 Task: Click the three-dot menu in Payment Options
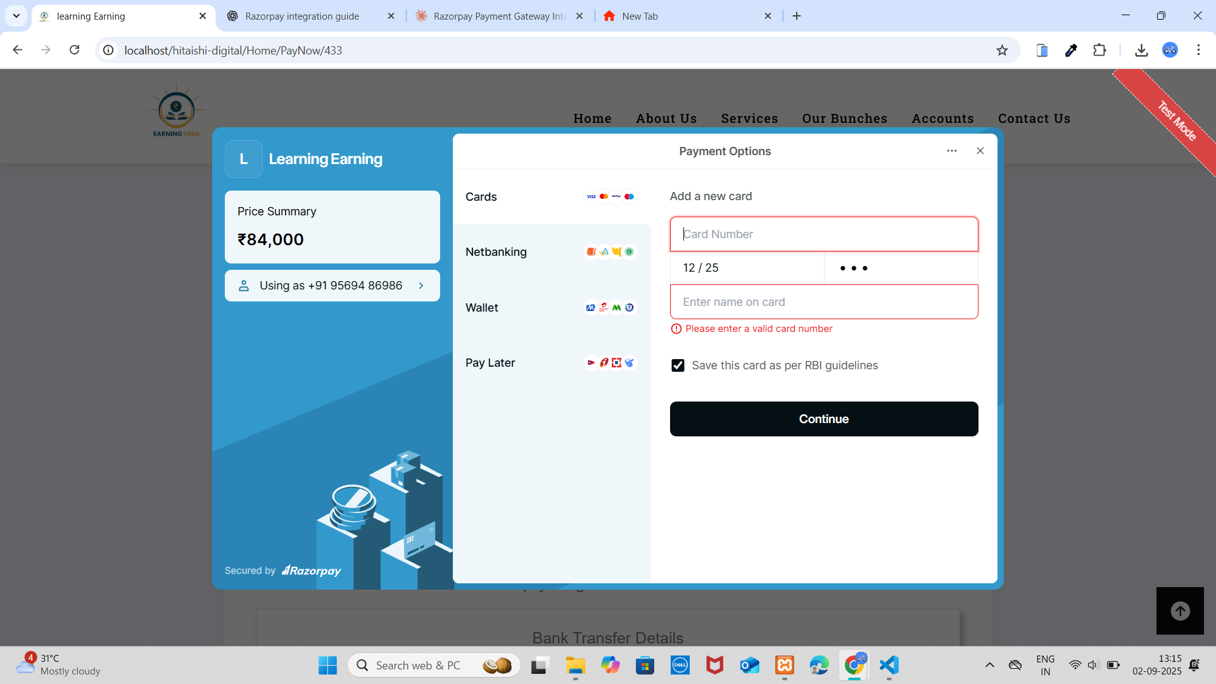point(951,151)
